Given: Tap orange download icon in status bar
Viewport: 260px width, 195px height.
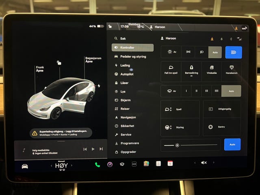Looking at the screenshot, I should click(x=236, y=28).
